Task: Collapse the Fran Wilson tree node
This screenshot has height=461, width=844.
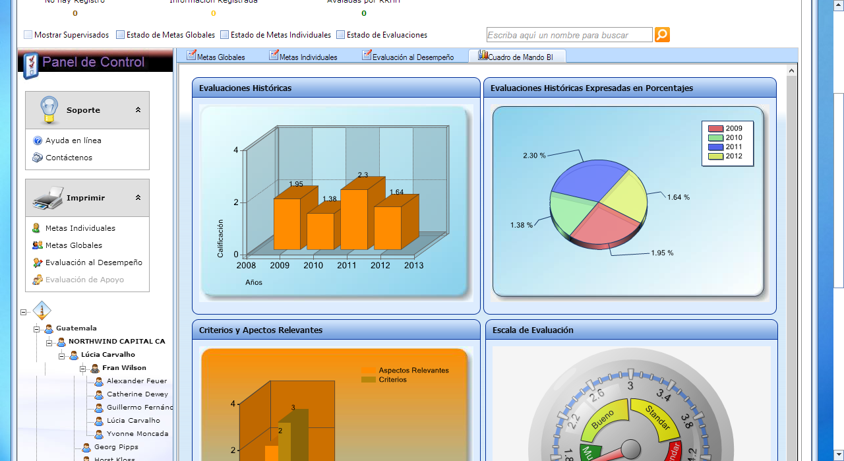Action: tap(84, 369)
